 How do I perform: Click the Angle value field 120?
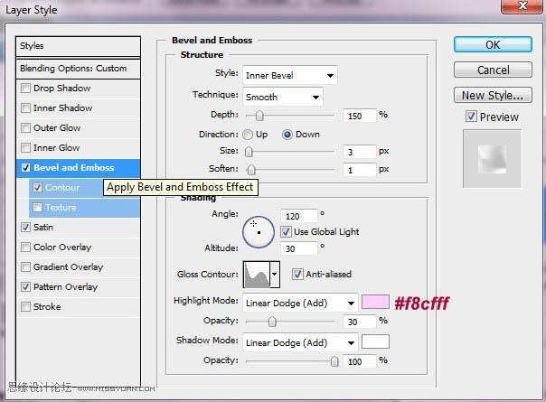pyautogui.click(x=299, y=216)
